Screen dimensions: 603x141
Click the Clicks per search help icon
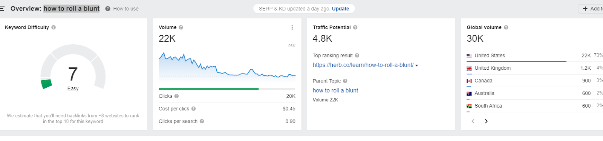click(202, 121)
